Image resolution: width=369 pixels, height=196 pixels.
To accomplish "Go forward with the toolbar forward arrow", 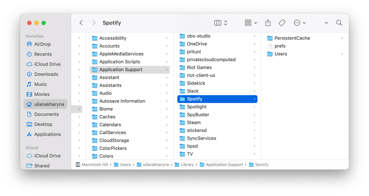I will click(x=94, y=23).
